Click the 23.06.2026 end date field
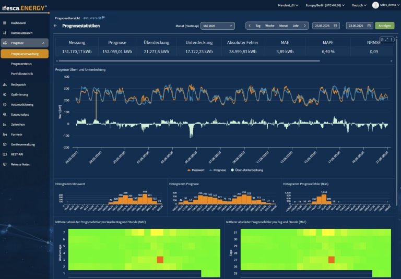 pos(360,26)
